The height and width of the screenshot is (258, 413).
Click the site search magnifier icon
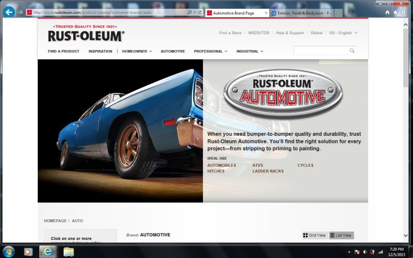click(x=352, y=51)
